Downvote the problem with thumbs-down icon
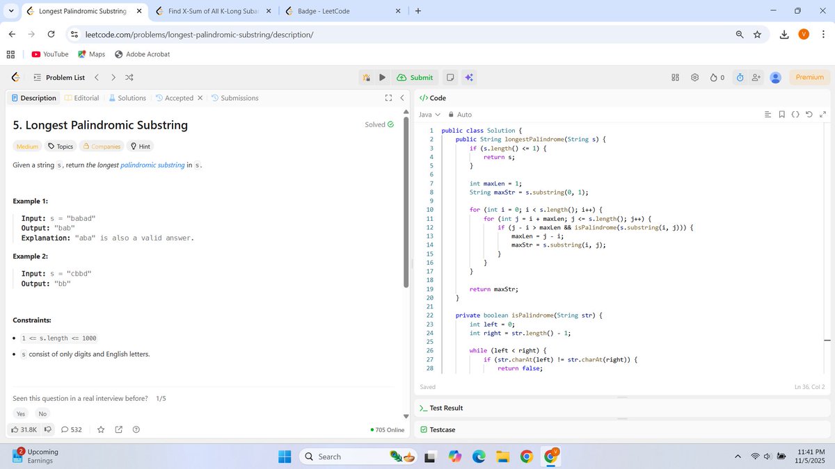This screenshot has height=469, width=835. click(x=48, y=429)
